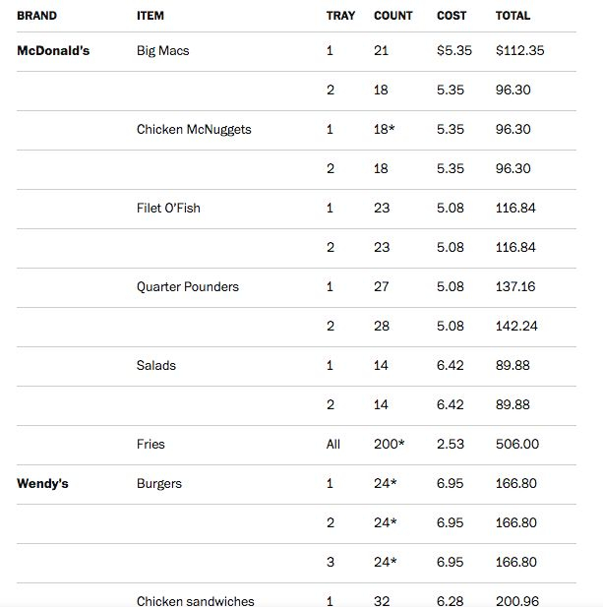Select the Burgers item cell

point(159,483)
